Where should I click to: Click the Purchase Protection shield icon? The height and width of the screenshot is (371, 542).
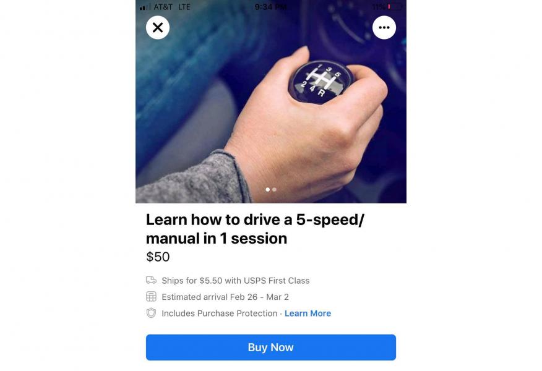(x=151, y=313)
